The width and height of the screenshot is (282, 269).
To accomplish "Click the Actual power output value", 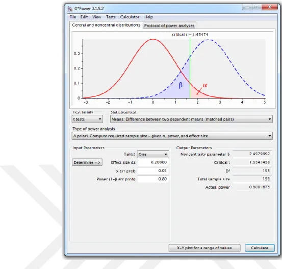I will 252,187.
